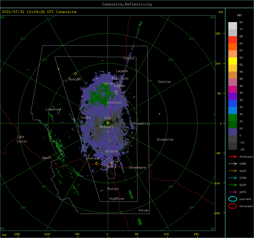The height and width of the screenshot is (238, 254).
Task: Click the RockyMH label
Action: 75,79
